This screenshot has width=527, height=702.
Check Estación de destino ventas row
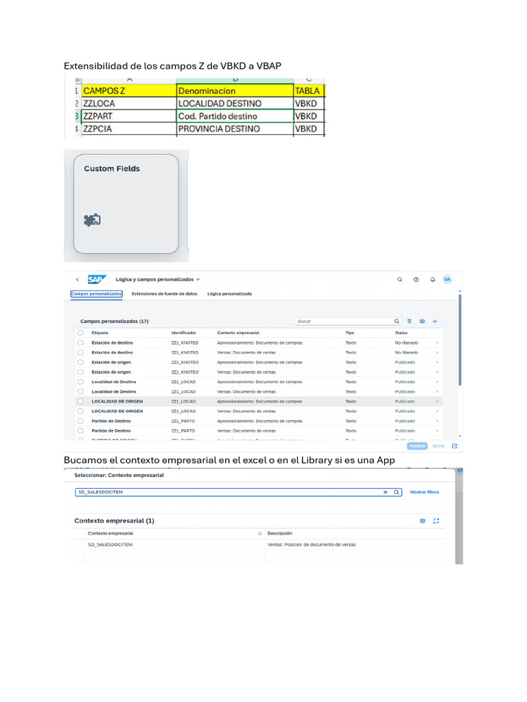(80, 352)
